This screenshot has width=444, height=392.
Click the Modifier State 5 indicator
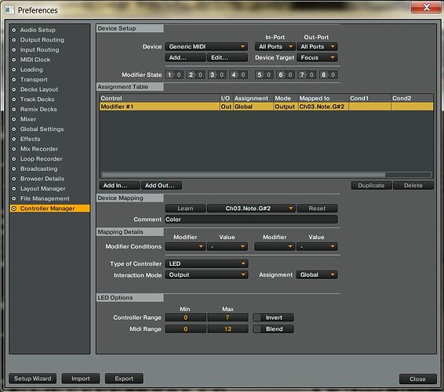point(264,74)
